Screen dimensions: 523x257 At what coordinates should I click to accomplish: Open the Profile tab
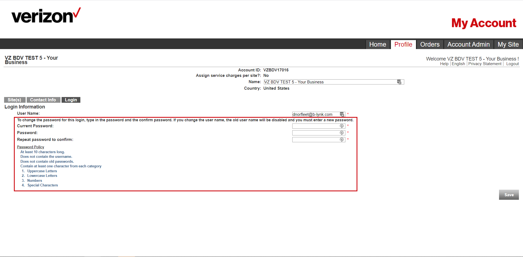403,44
